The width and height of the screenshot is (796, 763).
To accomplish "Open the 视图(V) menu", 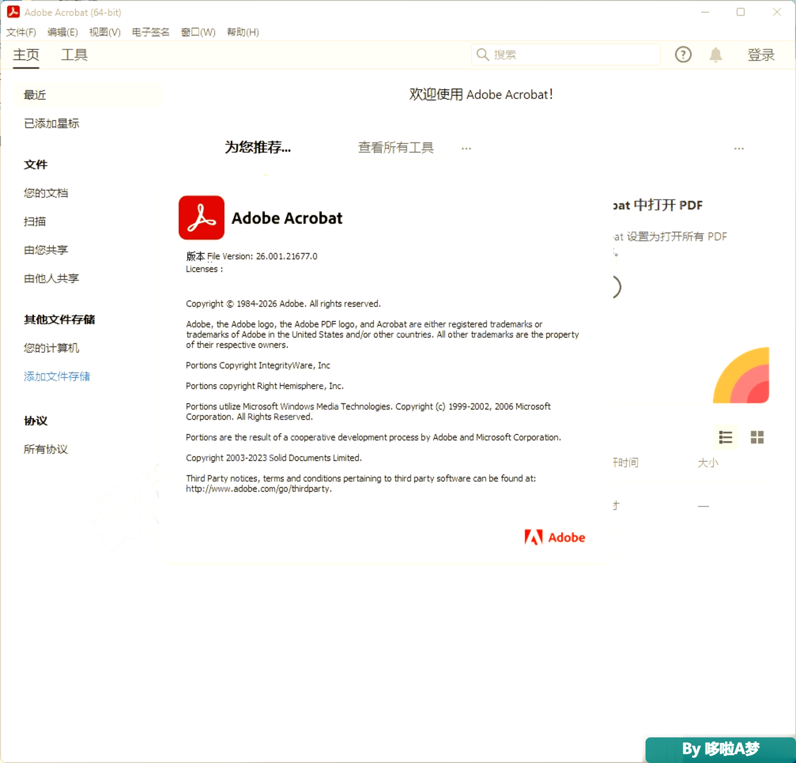I will point(105,32).
